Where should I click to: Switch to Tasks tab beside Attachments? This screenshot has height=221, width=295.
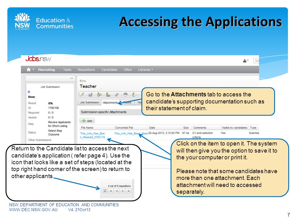point(127,103)
